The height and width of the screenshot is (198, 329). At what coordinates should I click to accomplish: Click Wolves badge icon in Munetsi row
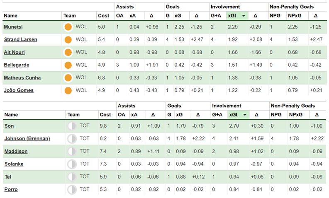pos(68,27)
